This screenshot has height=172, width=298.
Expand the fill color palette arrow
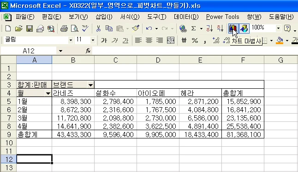[287, 40]
